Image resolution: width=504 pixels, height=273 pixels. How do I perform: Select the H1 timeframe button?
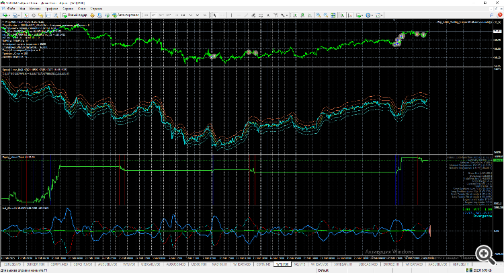176,15
